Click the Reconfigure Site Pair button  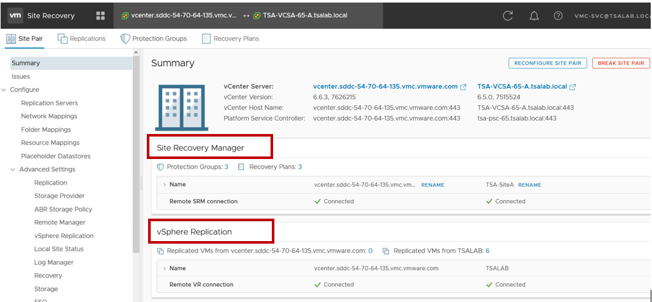pyautogui.click(x=548, y=63)
